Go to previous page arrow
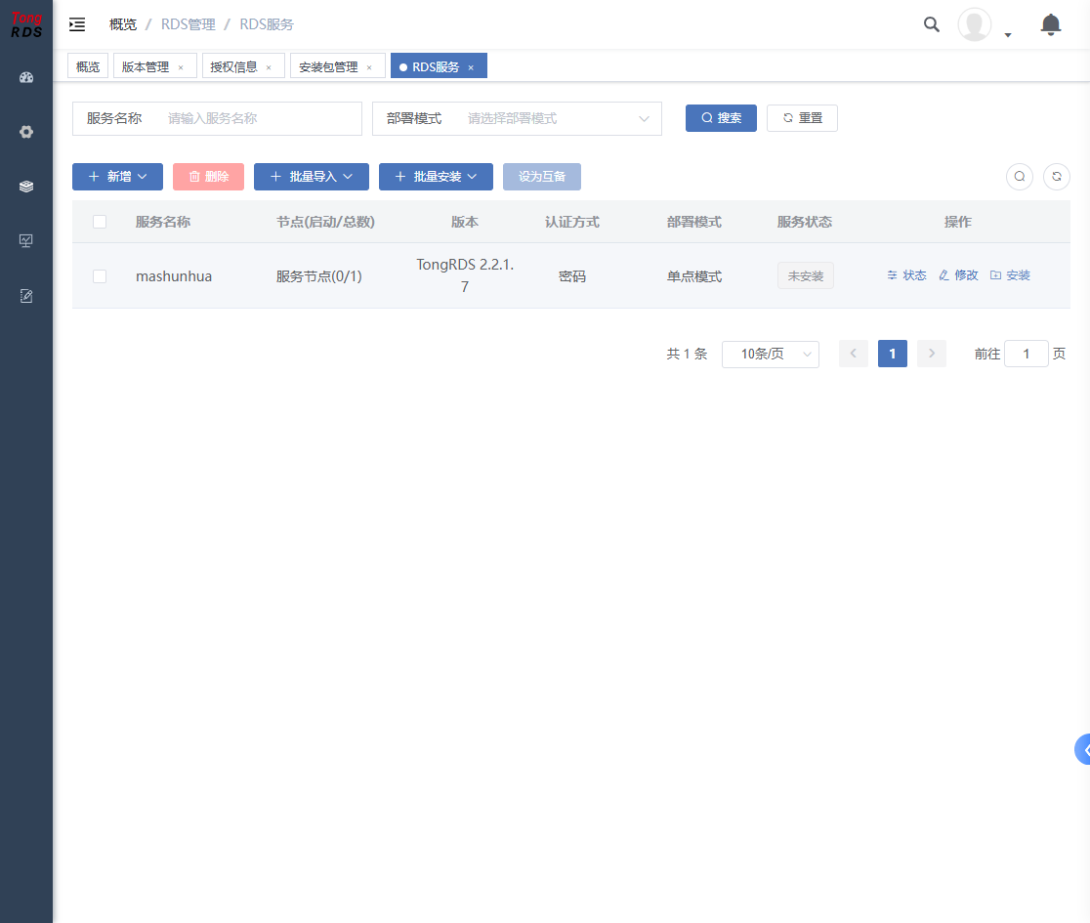This screenshot has width=1090, height=923. point(853,354)
